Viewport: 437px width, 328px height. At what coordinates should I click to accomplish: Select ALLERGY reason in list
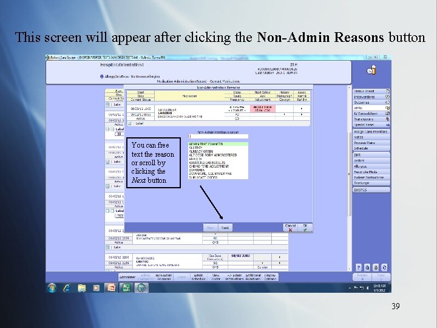tap(218, 148)
